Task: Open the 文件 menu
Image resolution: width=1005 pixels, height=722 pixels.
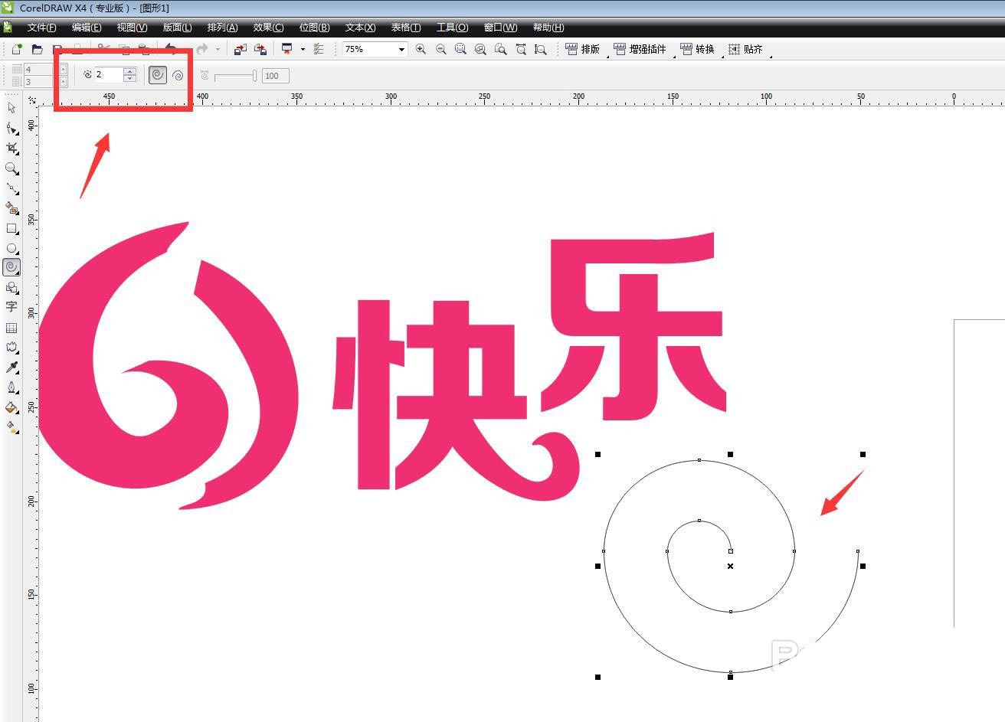Action: pos(42,28)
